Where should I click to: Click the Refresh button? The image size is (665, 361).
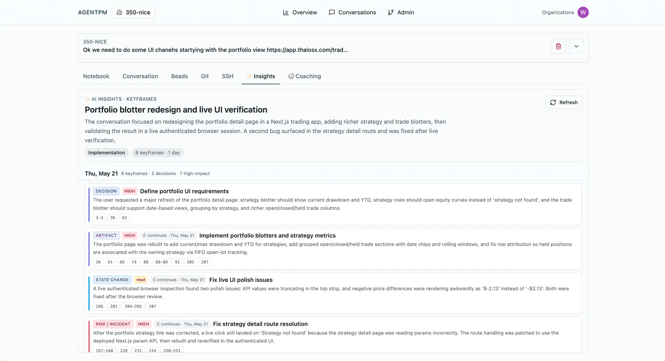(x=564, y=102)
